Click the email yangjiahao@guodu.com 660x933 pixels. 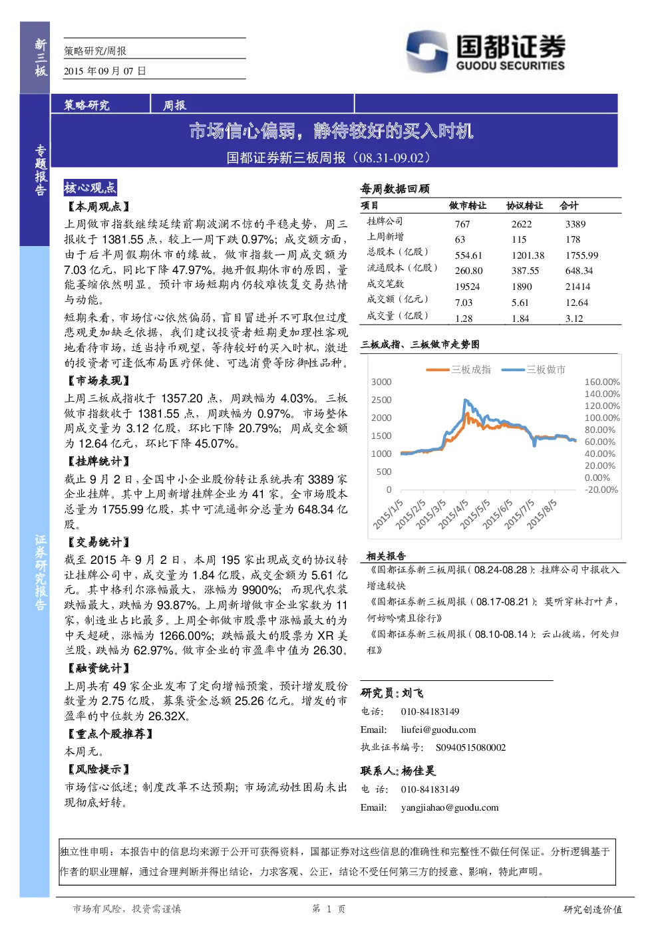tap(450, 807)
